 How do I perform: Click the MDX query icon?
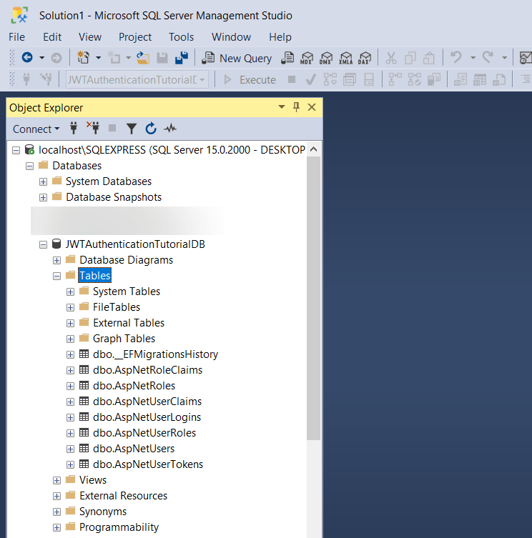[x=306, y=58]
